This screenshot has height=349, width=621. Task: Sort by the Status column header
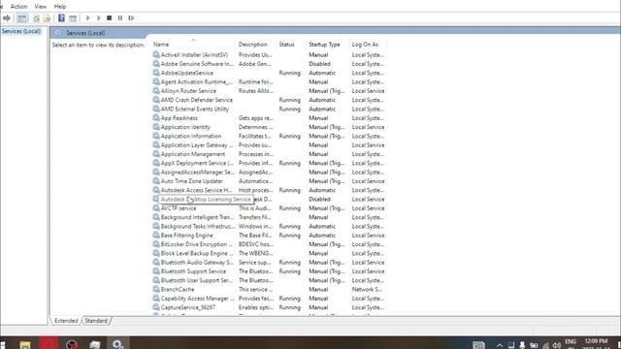point(287,45)
